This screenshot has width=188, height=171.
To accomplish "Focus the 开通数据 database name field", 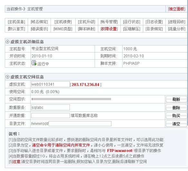I will pos(51,116).
